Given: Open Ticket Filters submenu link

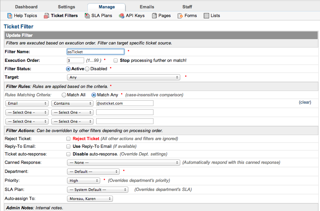Looking at the screenshot, I should tap(64, 16).
